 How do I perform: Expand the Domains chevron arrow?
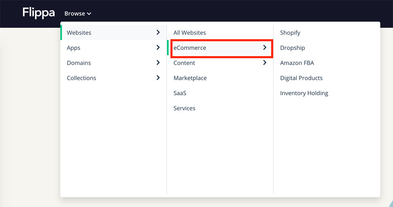coord(158,63)
